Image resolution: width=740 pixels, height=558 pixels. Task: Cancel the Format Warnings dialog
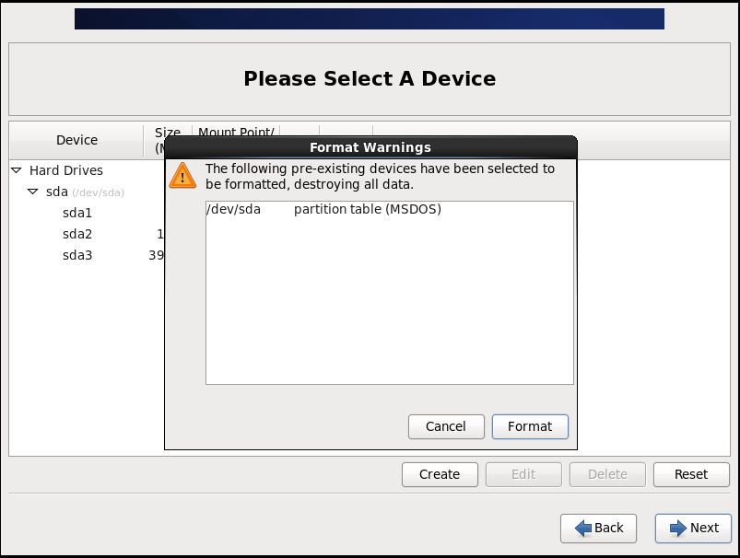446,426
